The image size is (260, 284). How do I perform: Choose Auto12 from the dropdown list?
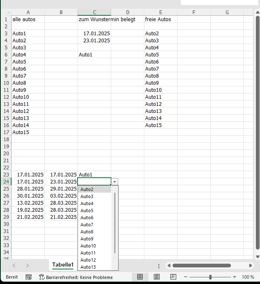tap(95, 260)
